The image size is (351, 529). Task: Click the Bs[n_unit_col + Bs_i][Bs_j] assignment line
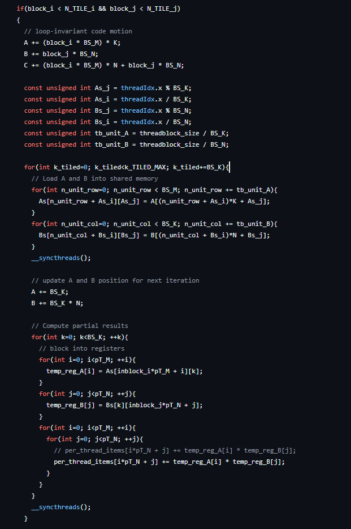coord(154,235)
